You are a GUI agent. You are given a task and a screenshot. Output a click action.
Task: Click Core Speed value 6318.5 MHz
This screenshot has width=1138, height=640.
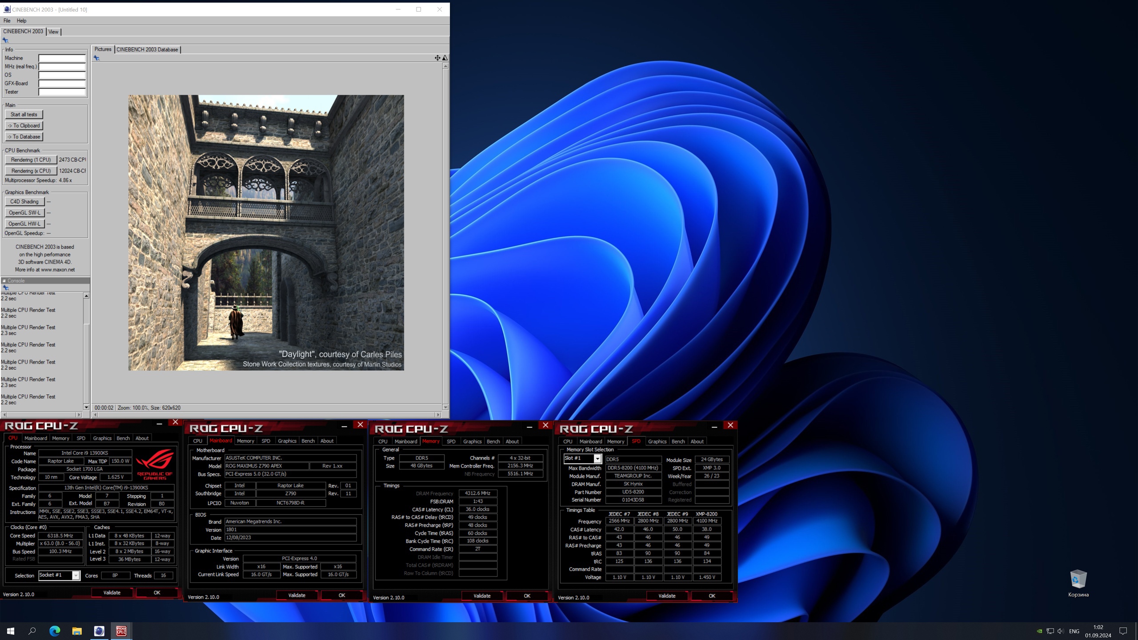click(x=60, y=536)
